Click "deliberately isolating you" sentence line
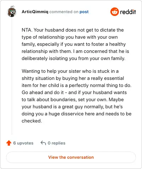Image resolution: width=142 pixels, height=169 pixels. (x=73, y=58)
